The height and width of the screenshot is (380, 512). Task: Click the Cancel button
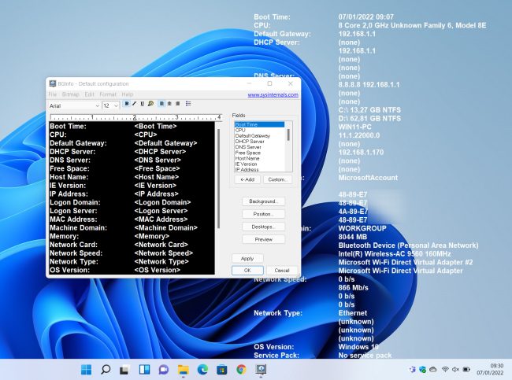[282, 271]
